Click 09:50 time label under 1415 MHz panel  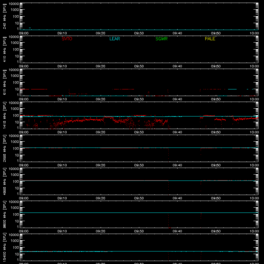(216, 132)
